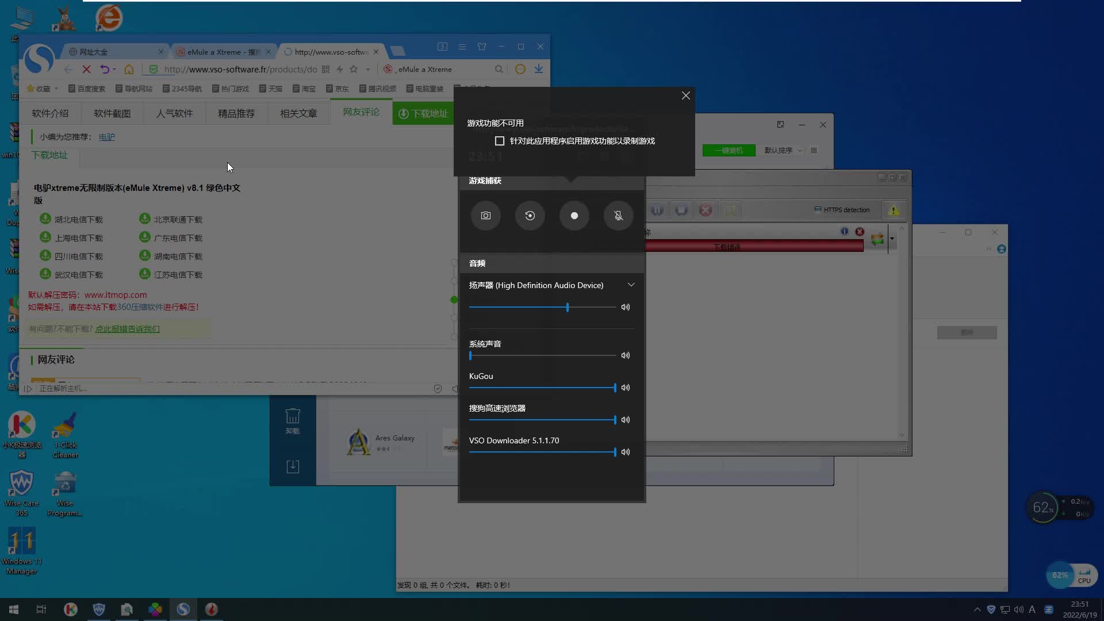Click the red delete icon in VSO toolbar

tap(706, 210)
